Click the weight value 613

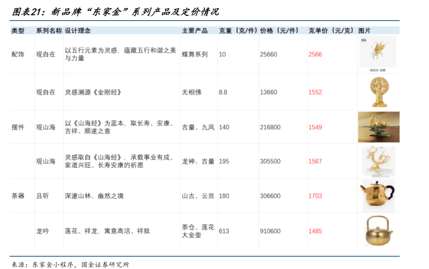pos(224,231)
